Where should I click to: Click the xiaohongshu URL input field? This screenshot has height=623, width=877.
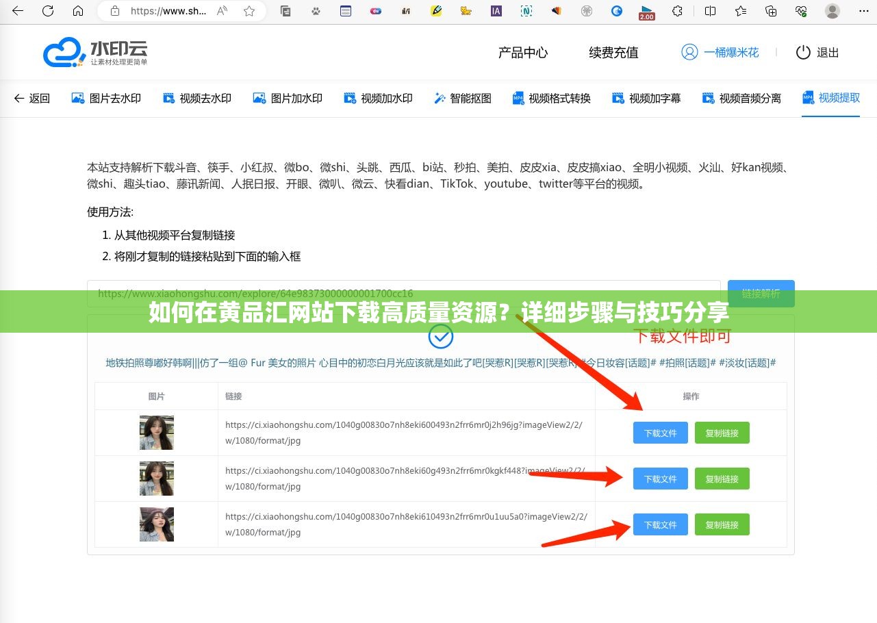pos(403,294)
